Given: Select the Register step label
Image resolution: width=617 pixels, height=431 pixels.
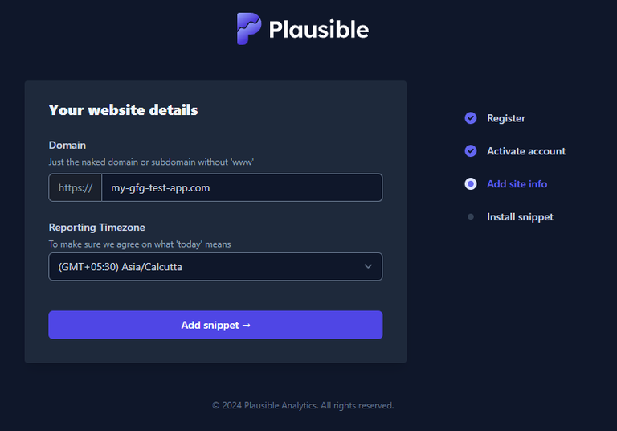Looking at the screenshot, I should click(505, 118).
